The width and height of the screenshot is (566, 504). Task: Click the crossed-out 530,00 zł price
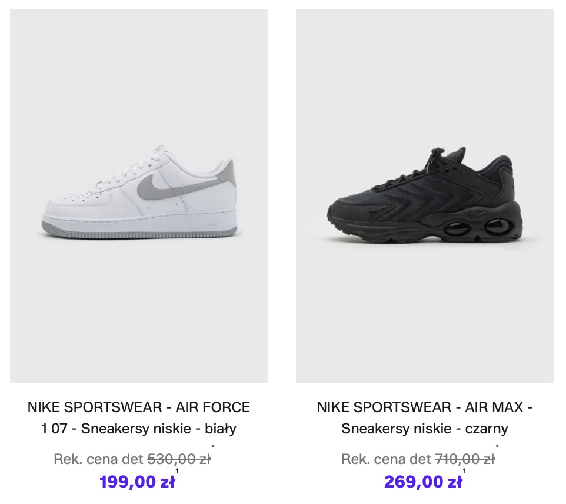pos(178,459)
